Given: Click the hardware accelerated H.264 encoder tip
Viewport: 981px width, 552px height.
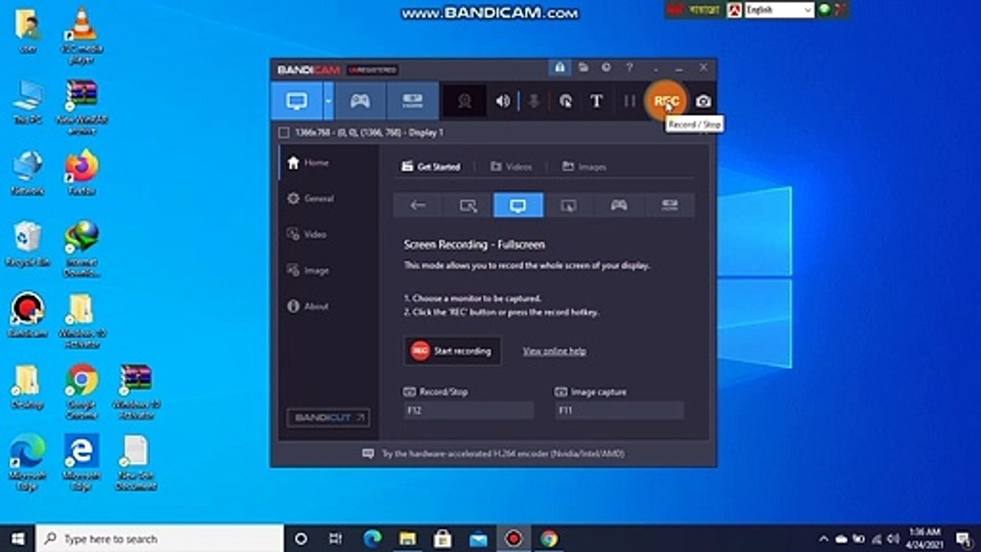Looking at the screenshot, I should pyautogui.click(x=494, y=454).
